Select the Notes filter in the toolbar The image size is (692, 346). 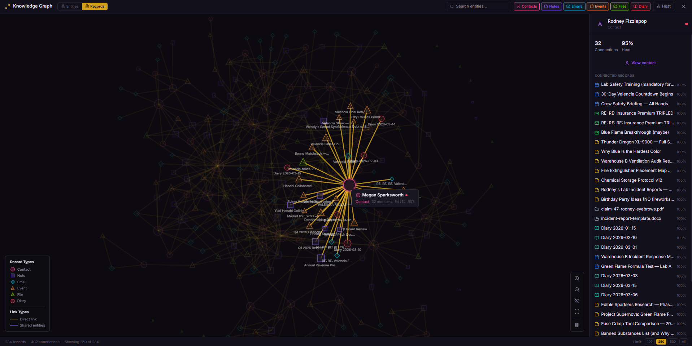click(x=551, y=6)
